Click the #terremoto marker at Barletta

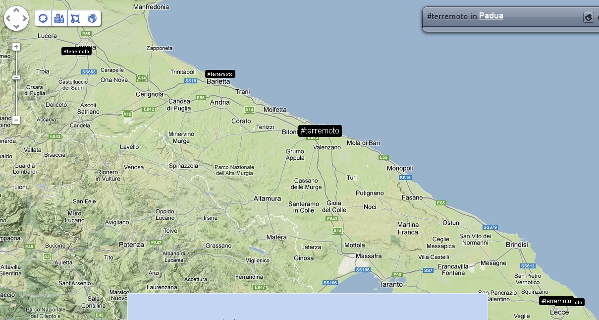[x=220, y=74]
